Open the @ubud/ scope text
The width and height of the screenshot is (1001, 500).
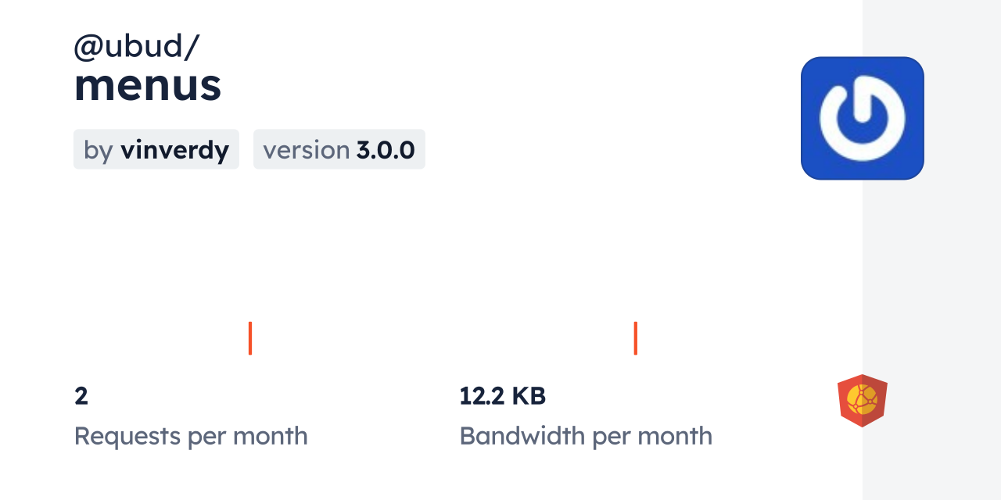pos(136,47)
